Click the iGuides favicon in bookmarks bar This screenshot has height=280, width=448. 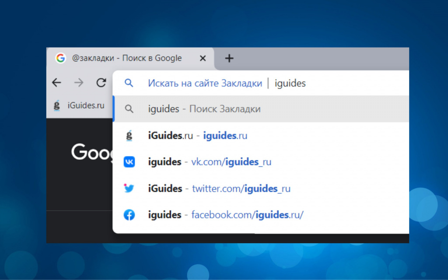[x=57, y=105]
